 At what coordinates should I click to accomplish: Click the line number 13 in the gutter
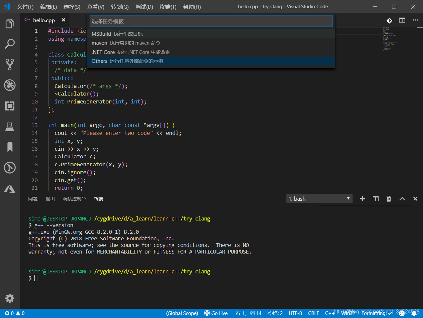coord(34,125)
